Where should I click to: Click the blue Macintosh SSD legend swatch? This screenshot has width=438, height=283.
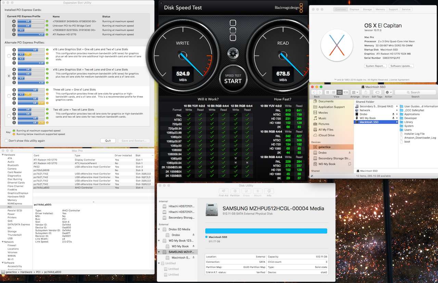pos(206,237)
